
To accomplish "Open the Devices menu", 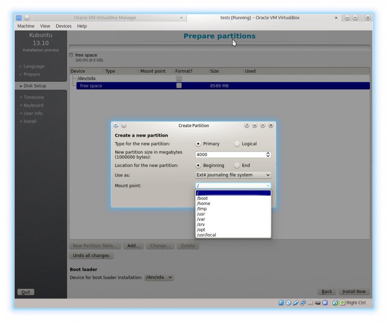I will pyautogui.click(x=64, y=26).
